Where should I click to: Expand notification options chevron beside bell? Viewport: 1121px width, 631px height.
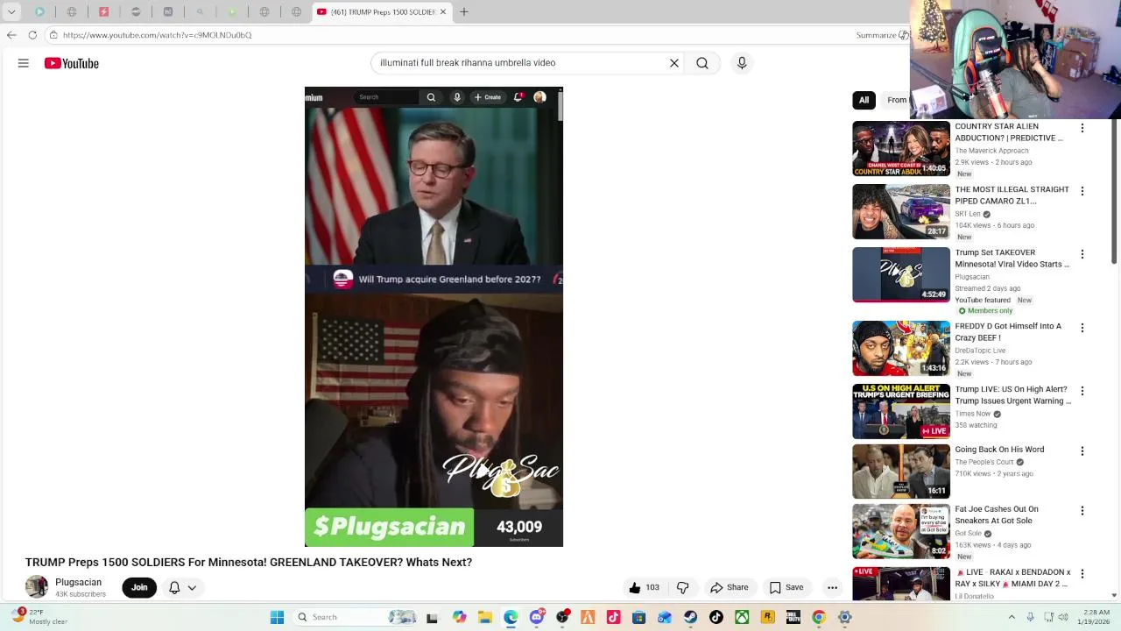click(x=192, y=587)
